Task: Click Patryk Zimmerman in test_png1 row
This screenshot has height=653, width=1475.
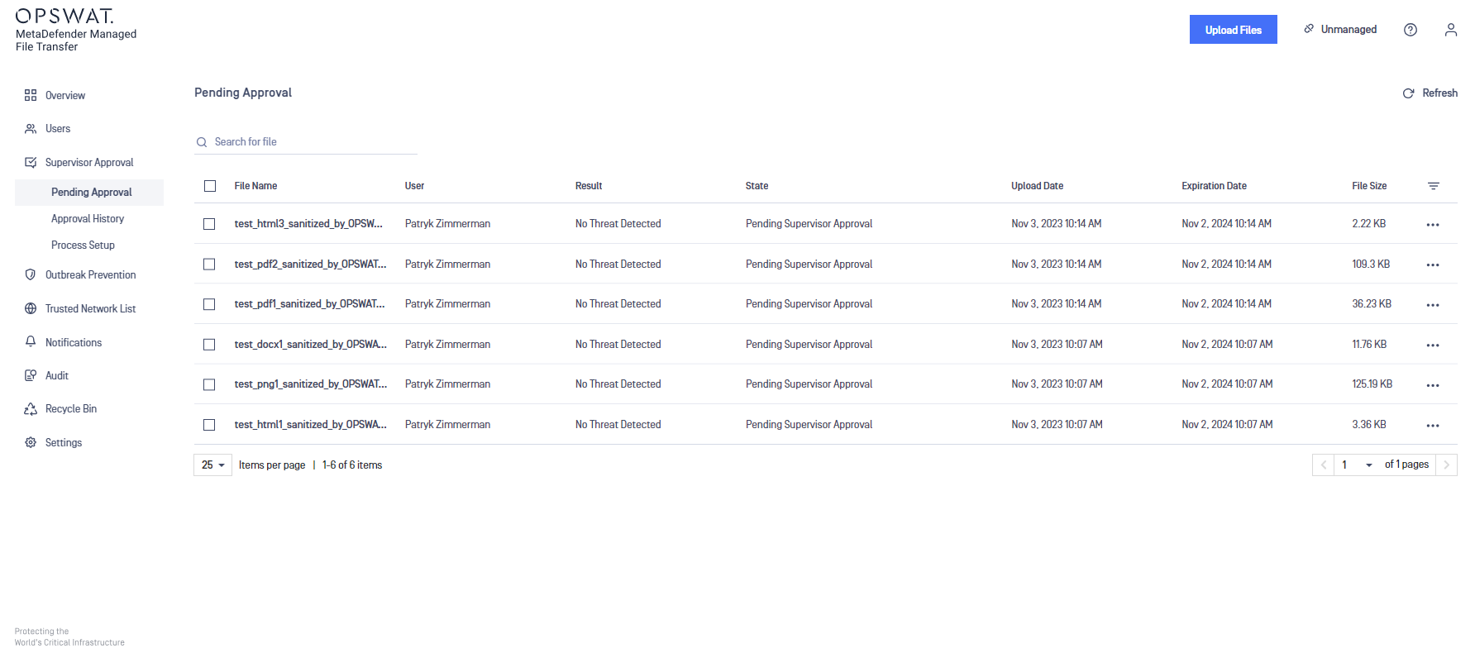Action: (447, 384)
